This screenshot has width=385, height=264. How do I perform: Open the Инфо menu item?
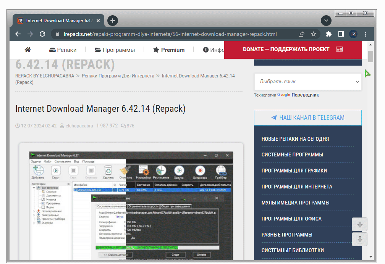pos(214,50)
